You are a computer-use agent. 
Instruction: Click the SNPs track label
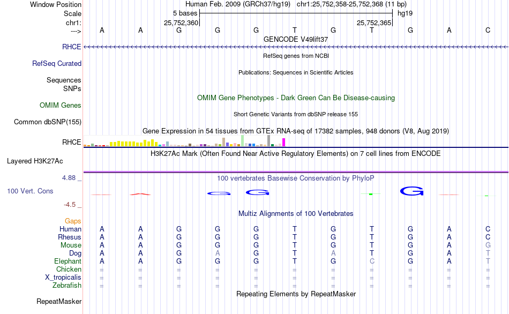[x=72, y=88]
